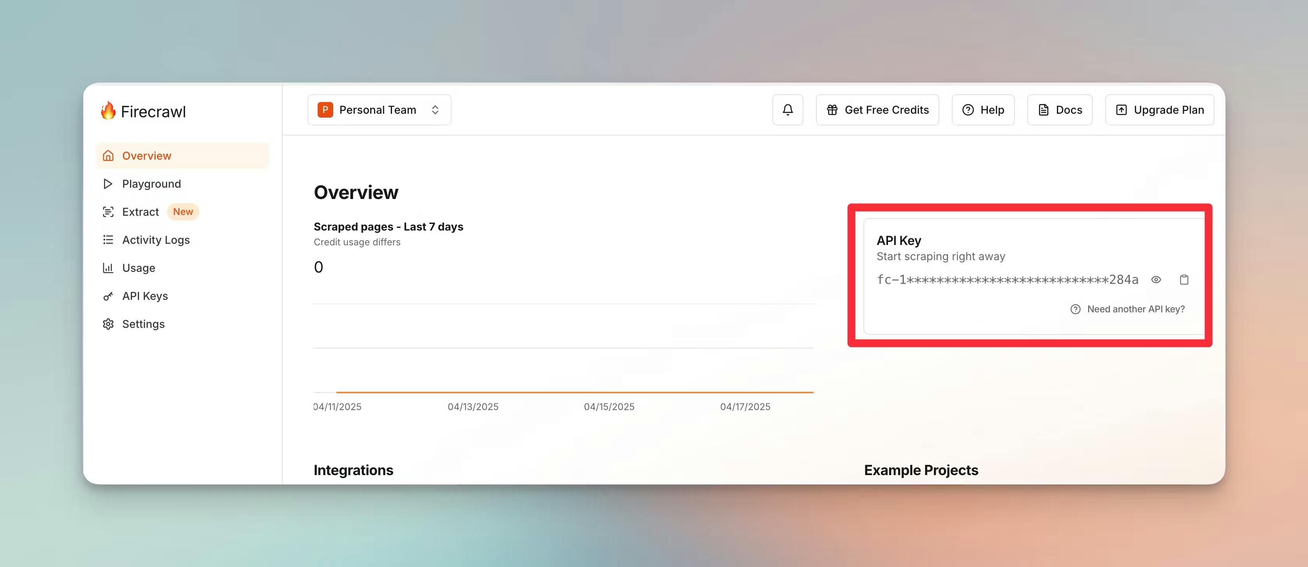Viewport: 1308px width, 567px height.
Task: Click the Playground play triangle icon
Action: tap(108, 183)
